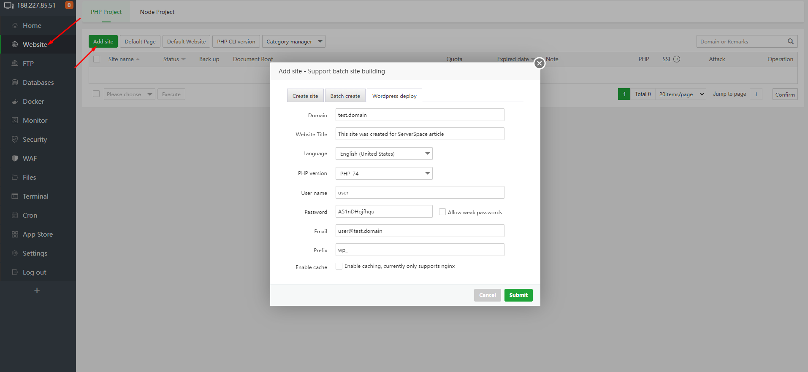This screenshot has width=808, height=372.
Task: Click the Terminal icon in sidebar
Action: pyautogui.click(x=15, y=196)
